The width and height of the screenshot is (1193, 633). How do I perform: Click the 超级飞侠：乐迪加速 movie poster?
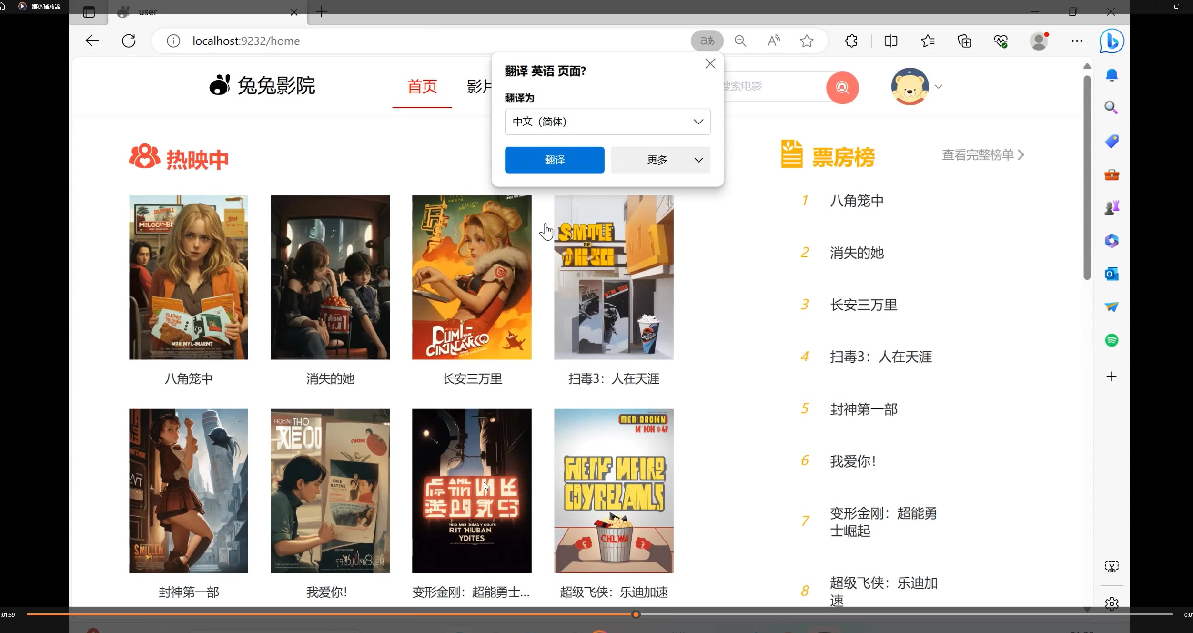coord(614,490)
